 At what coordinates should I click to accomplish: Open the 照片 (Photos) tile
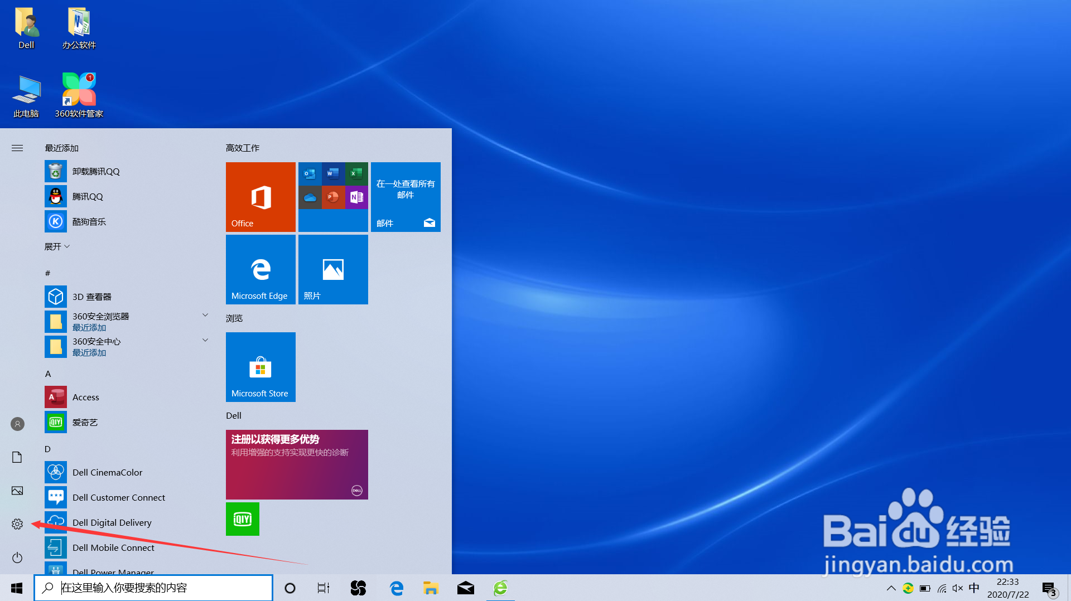[x=333, y=269]
